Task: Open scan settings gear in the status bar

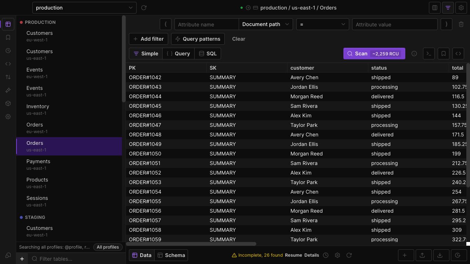Action: (337, 255)
